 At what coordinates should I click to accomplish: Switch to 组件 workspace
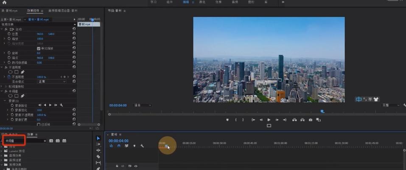pyautogui.click(x=170, y=2)
